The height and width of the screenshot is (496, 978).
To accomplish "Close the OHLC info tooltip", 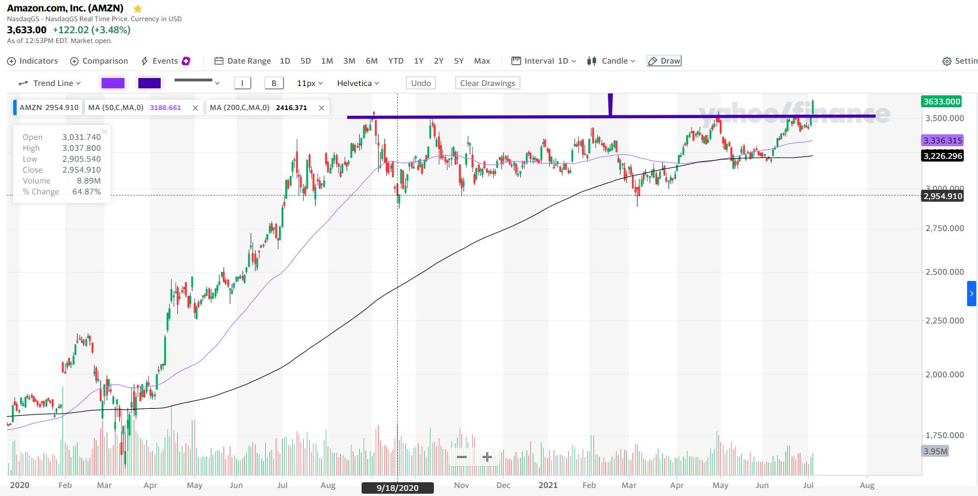I will coord(105,131).
